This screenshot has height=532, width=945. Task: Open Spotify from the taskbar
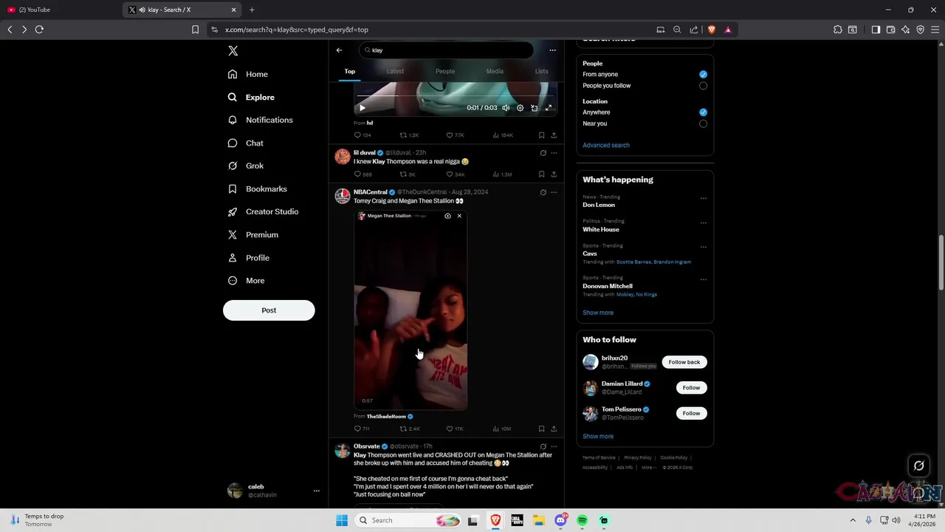click(583, 520)
